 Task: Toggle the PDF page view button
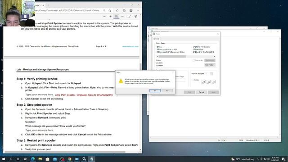(117, 17)
